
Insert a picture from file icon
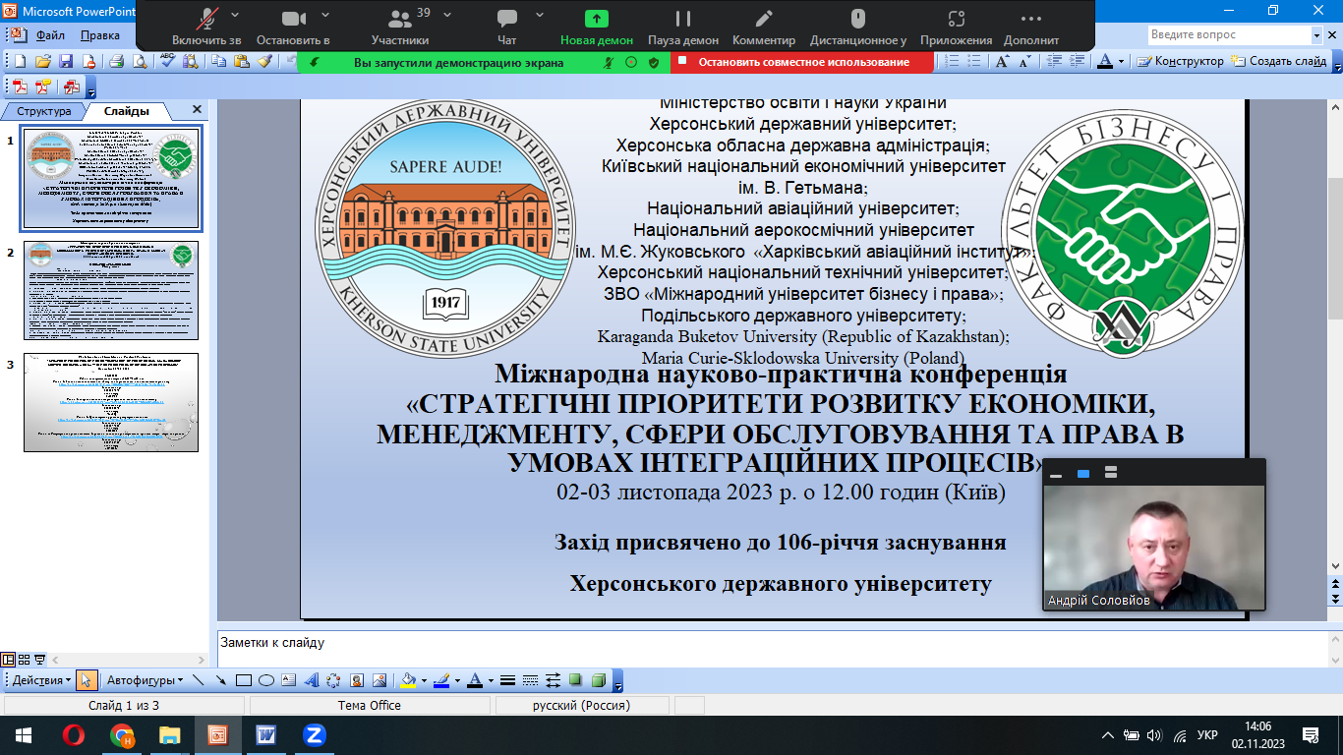(379, 680)
